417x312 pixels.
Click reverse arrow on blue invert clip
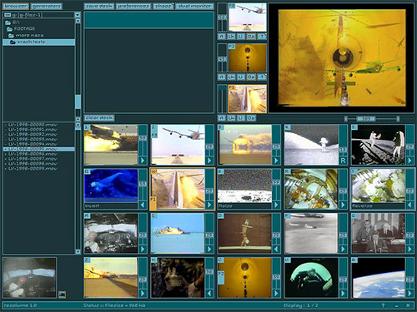(143, 205)
